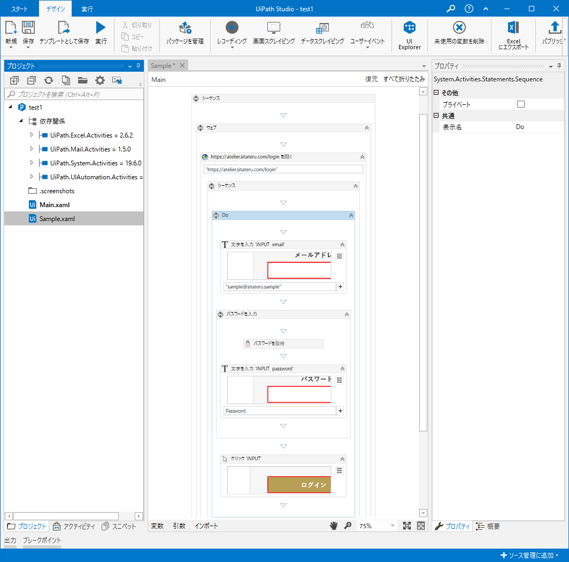Start レコーディング recorder
The image size is (569, 562).
[x=232, y=28]
